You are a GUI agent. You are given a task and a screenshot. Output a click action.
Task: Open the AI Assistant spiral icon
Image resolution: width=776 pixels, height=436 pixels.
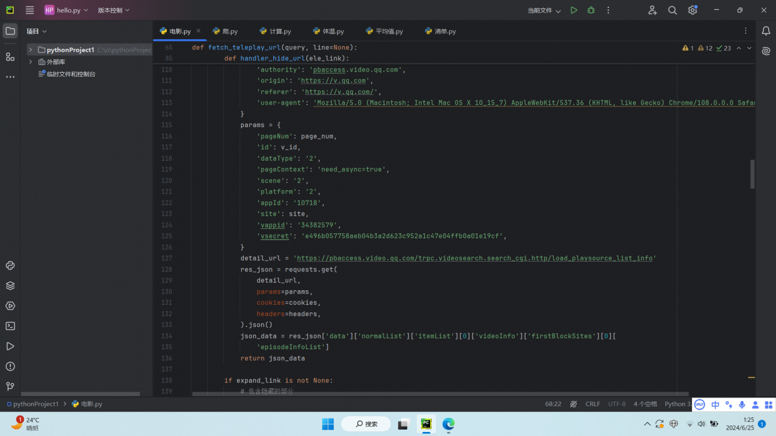click(766, 51)
